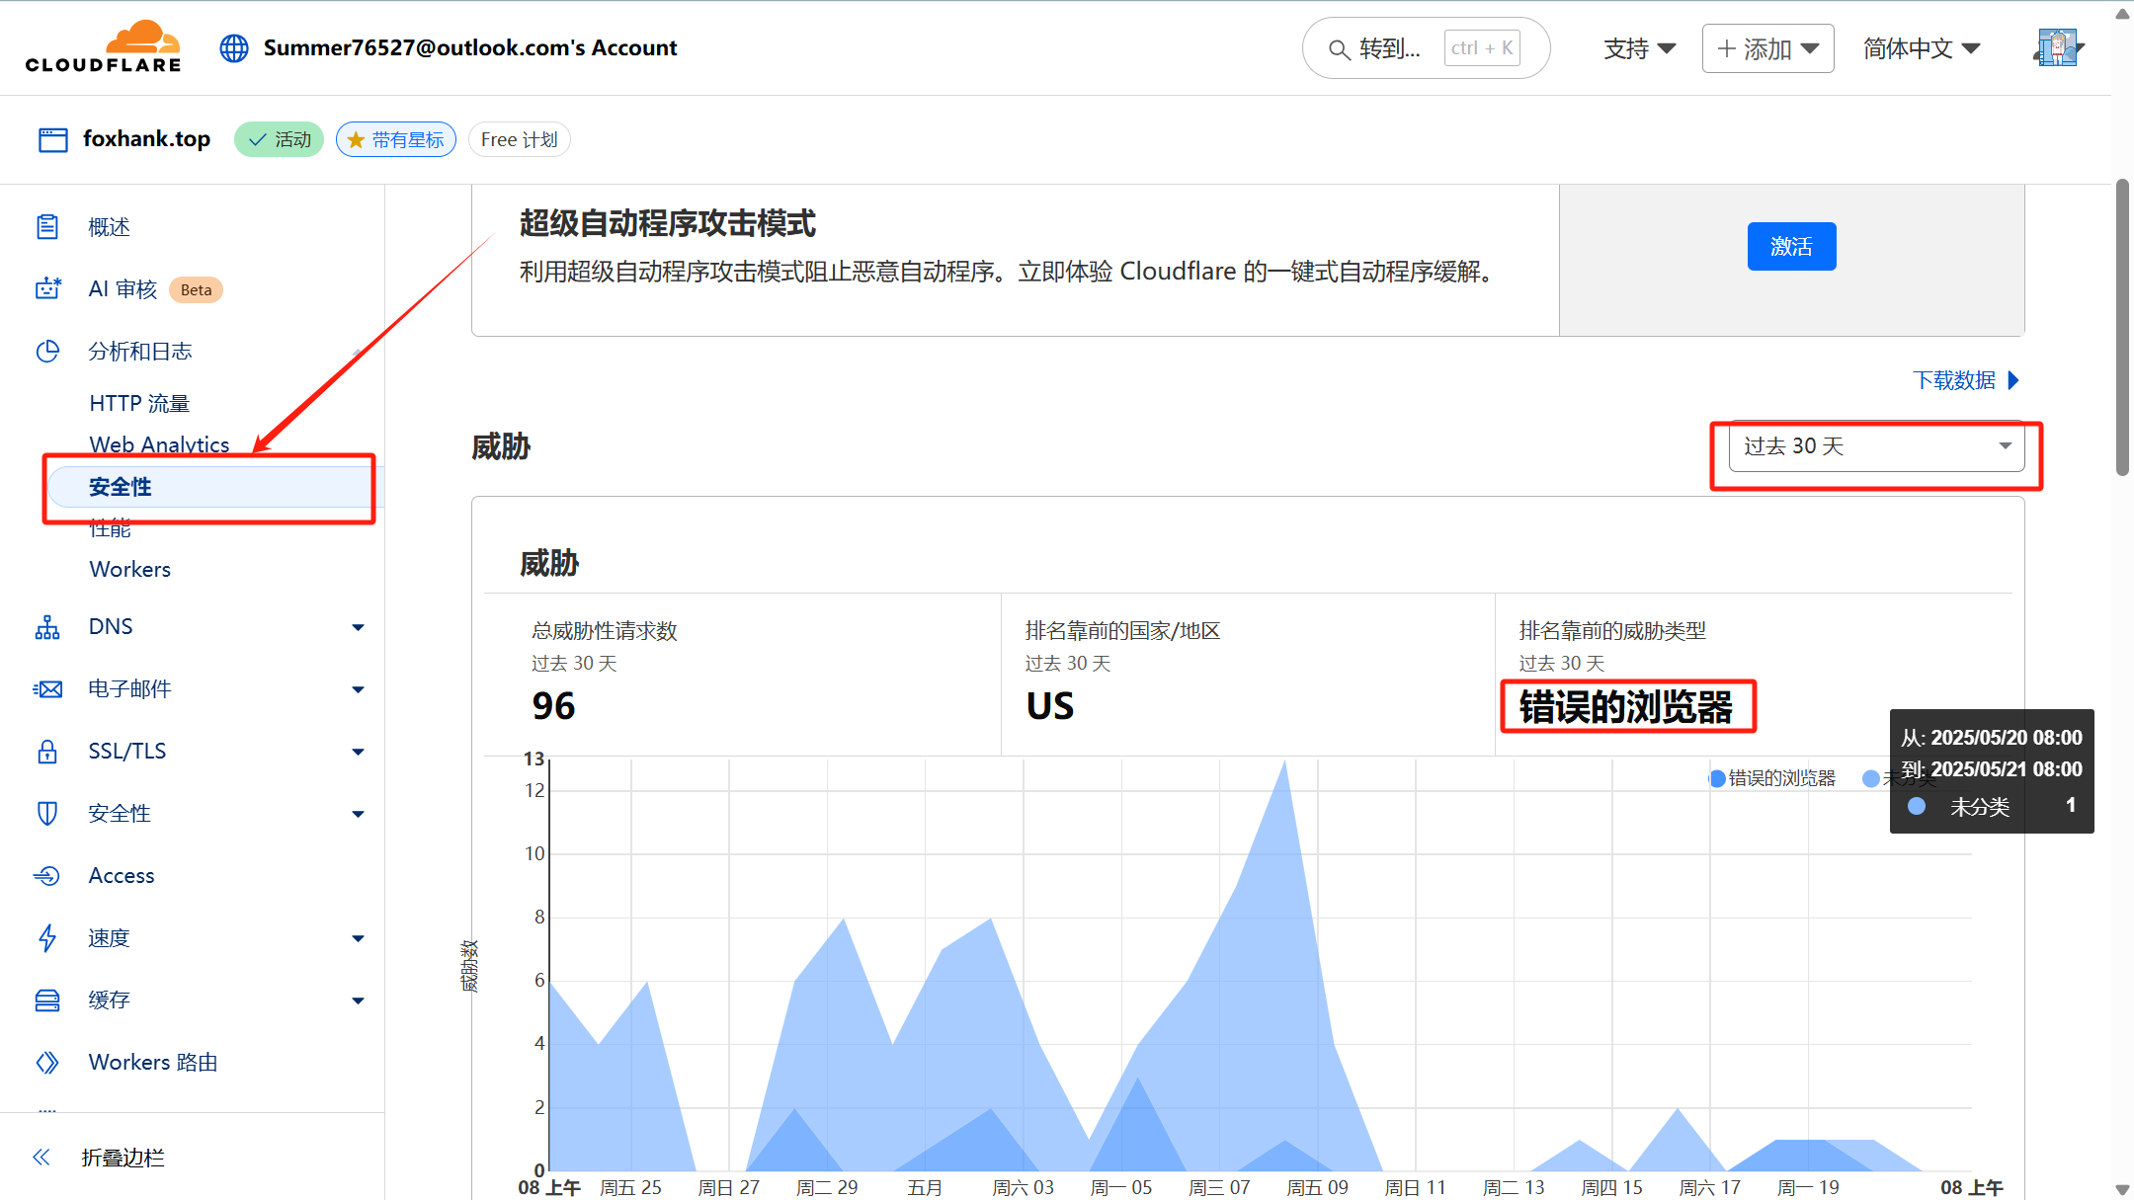Open the Access page
Image resolution: width=2134 pixels, height=1200 pixels.
coord(122,876)
